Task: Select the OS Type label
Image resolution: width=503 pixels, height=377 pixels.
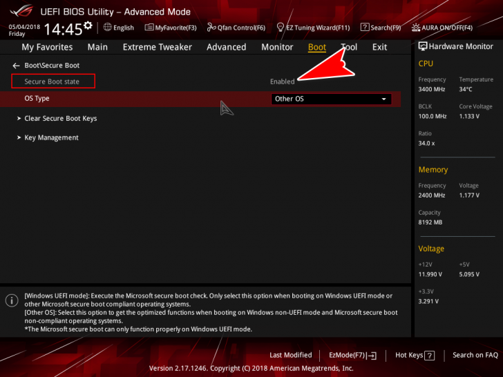Action: (x=37, y=99)
